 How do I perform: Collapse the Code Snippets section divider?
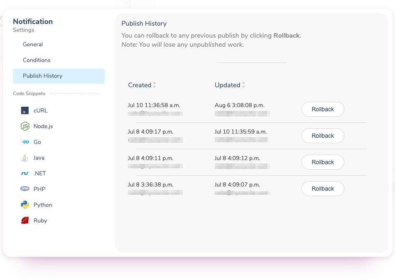coord(75,93)
